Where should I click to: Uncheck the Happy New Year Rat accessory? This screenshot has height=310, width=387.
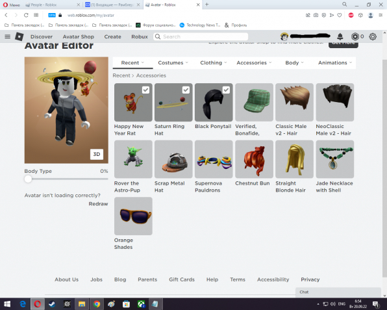(x=145, y=90)
